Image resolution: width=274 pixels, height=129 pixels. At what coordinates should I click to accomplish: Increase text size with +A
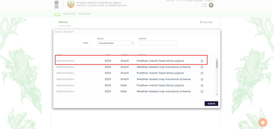182,1
